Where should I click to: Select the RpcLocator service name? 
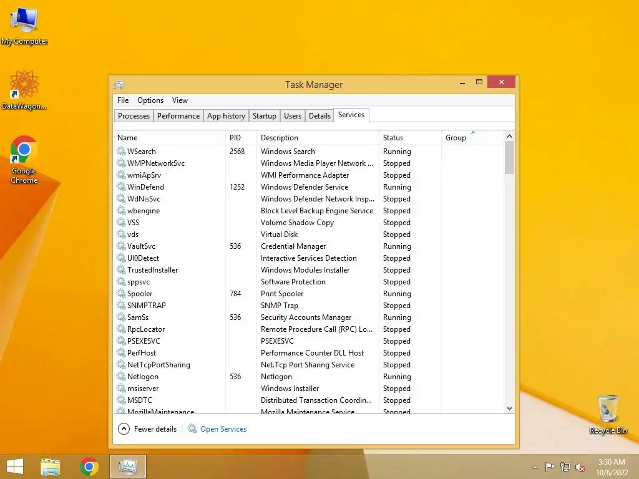point(146,329)
